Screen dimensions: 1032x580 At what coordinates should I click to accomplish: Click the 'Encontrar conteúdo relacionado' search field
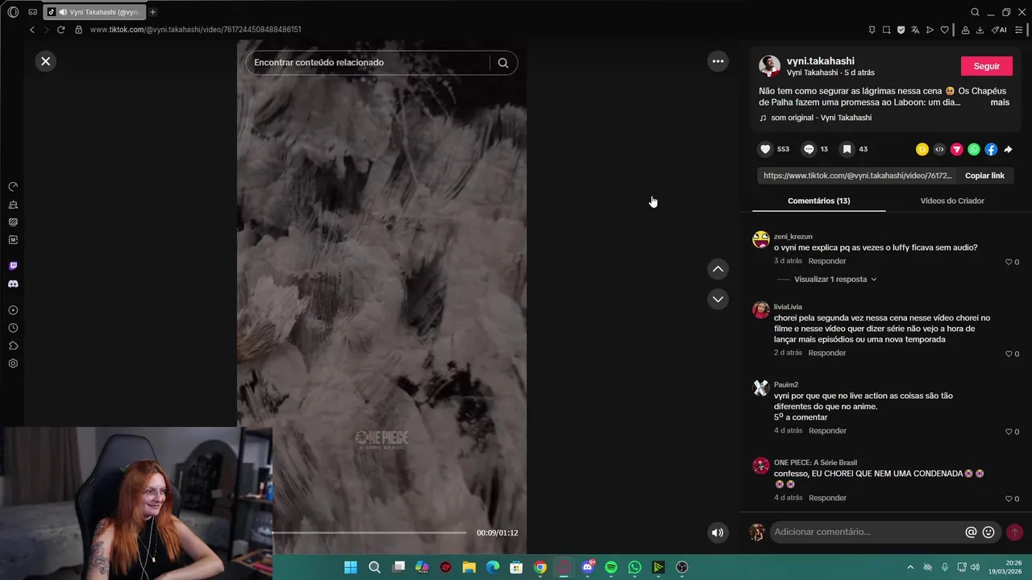(369, 63)
